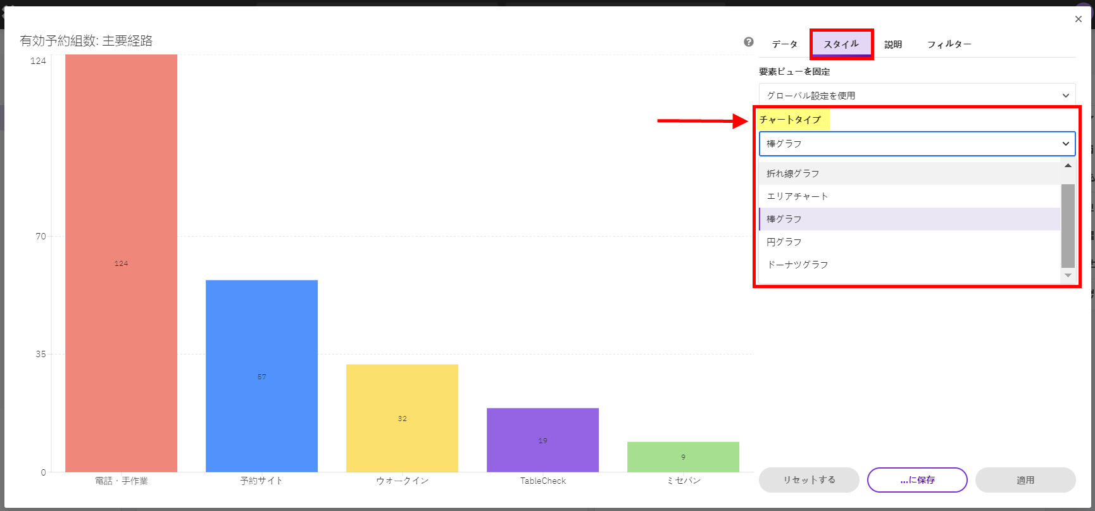This screenshot has width=1095, height=511.
Task: Click the 適用 button
Action: pos(1025,480)
